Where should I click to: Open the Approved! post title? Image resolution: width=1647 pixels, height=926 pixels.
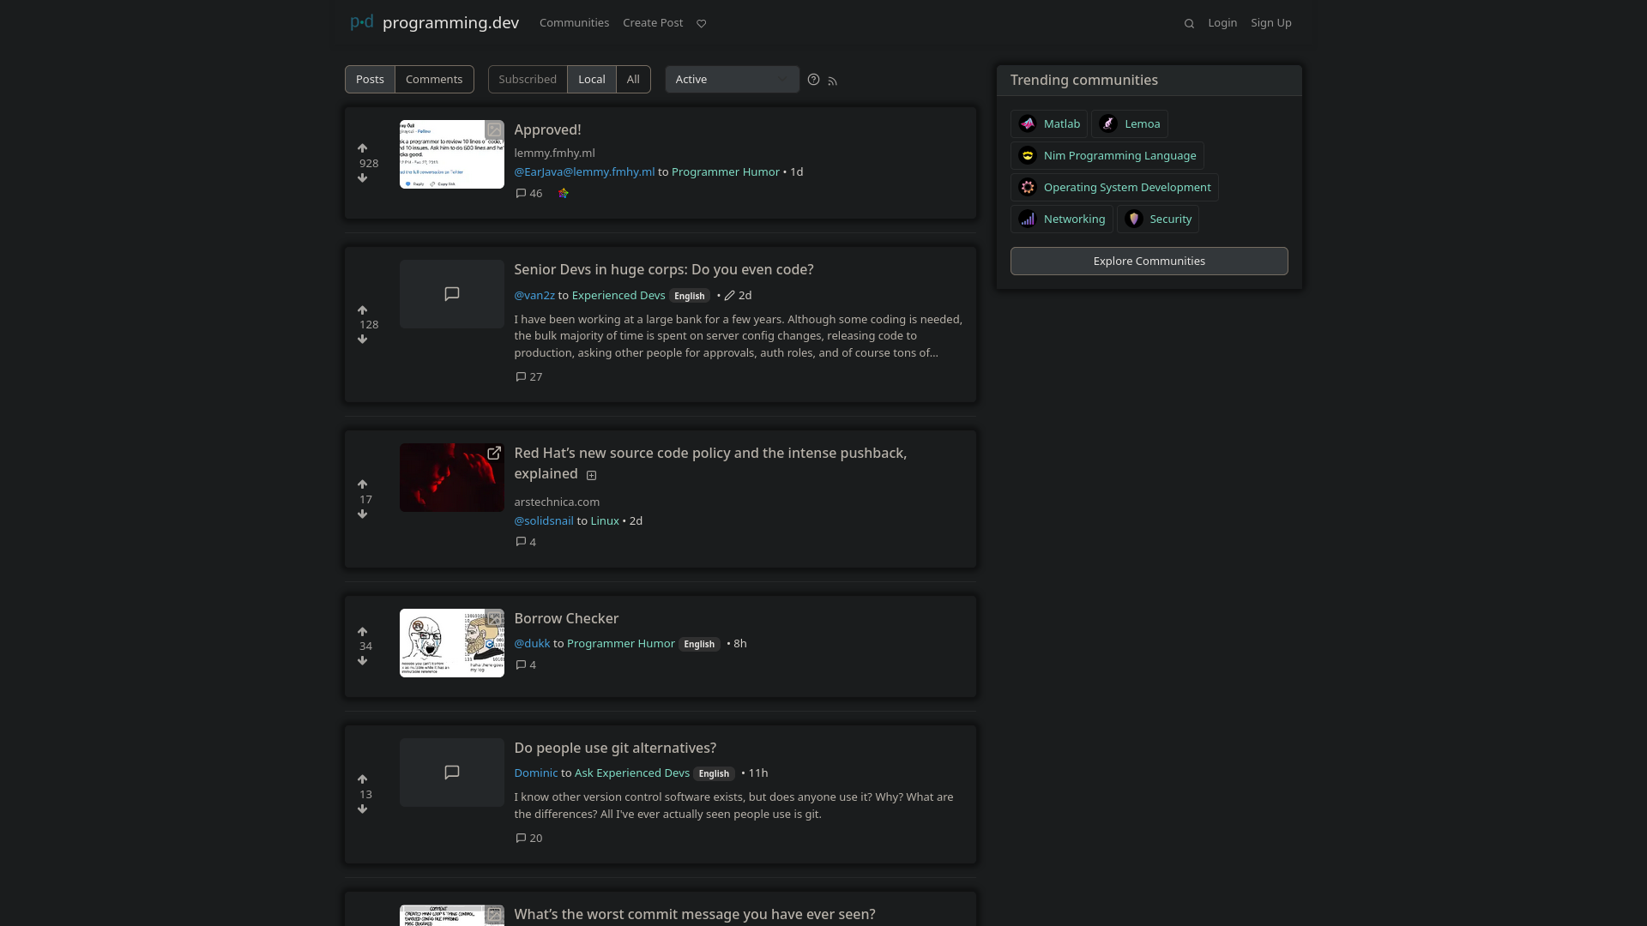point(547,130)
